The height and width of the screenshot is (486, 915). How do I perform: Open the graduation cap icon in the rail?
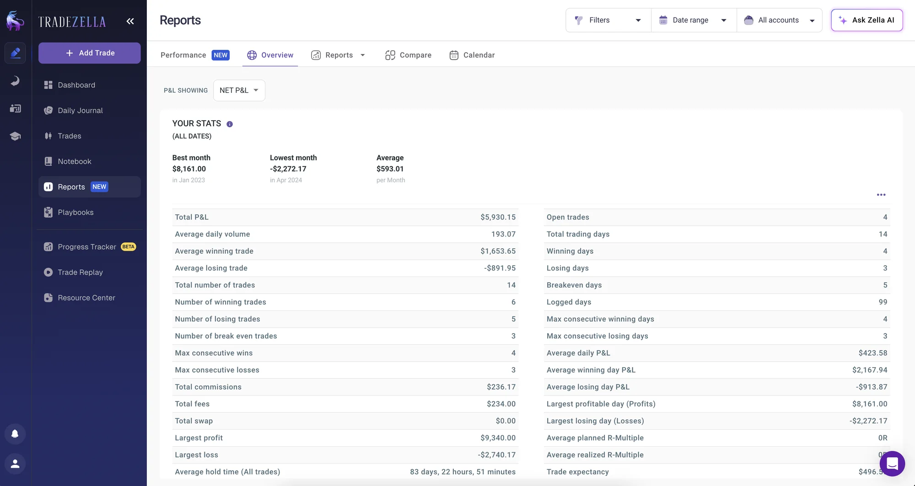[15, 136]
